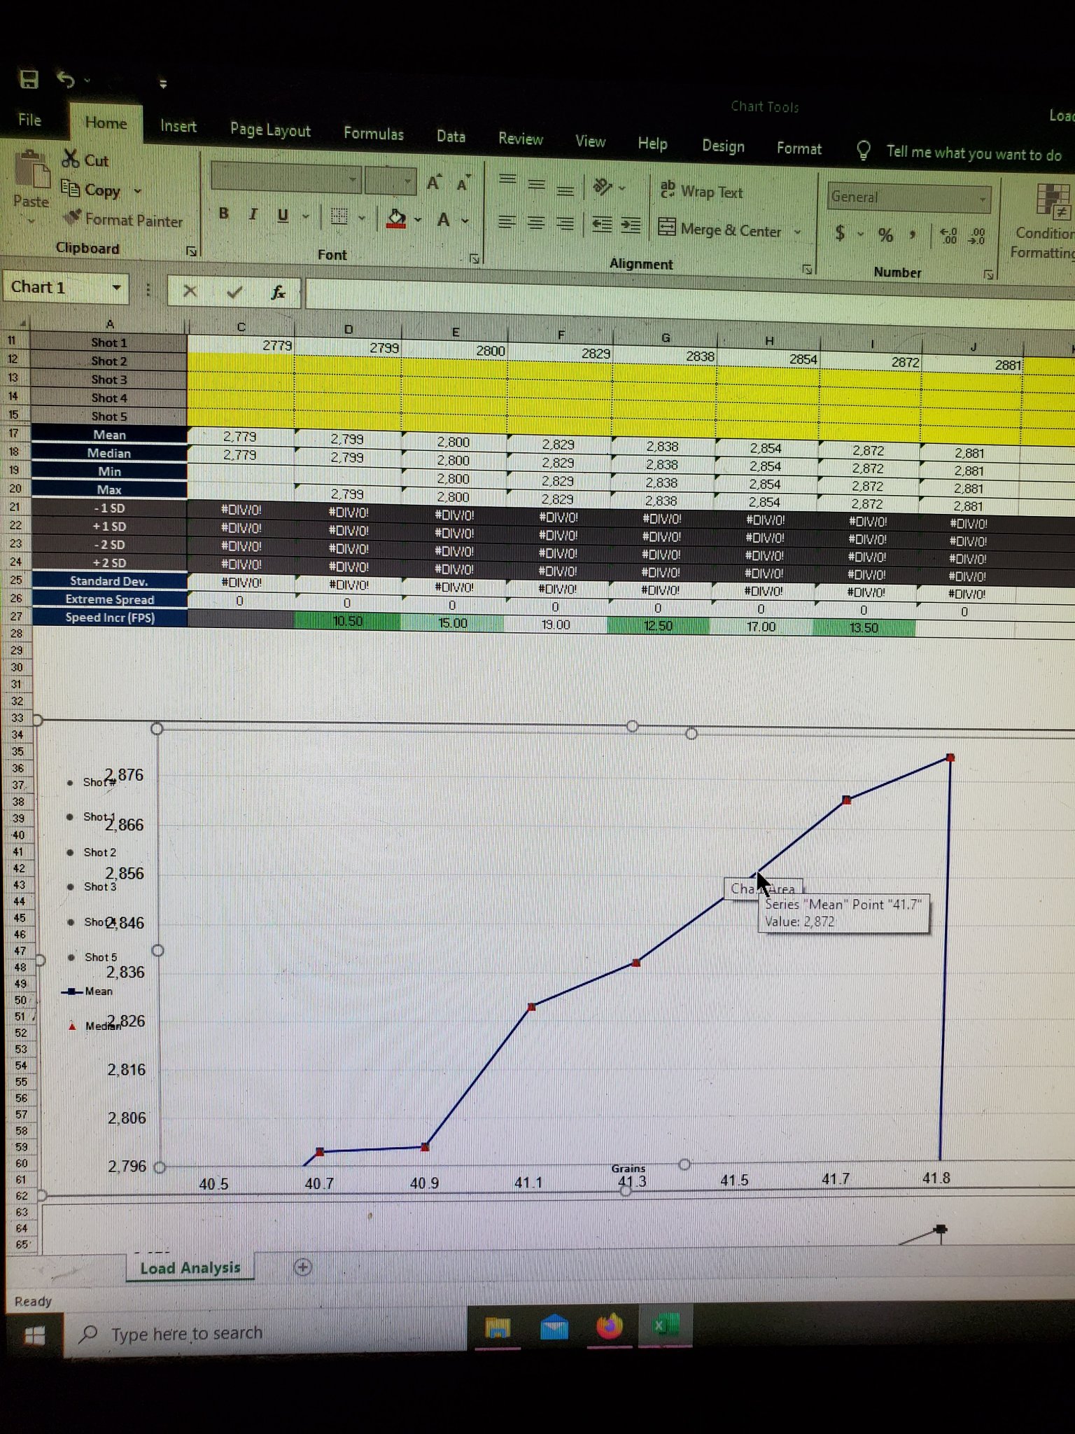
Task: Open Excel from the Windows taskbar
Action: point(663,1325)
